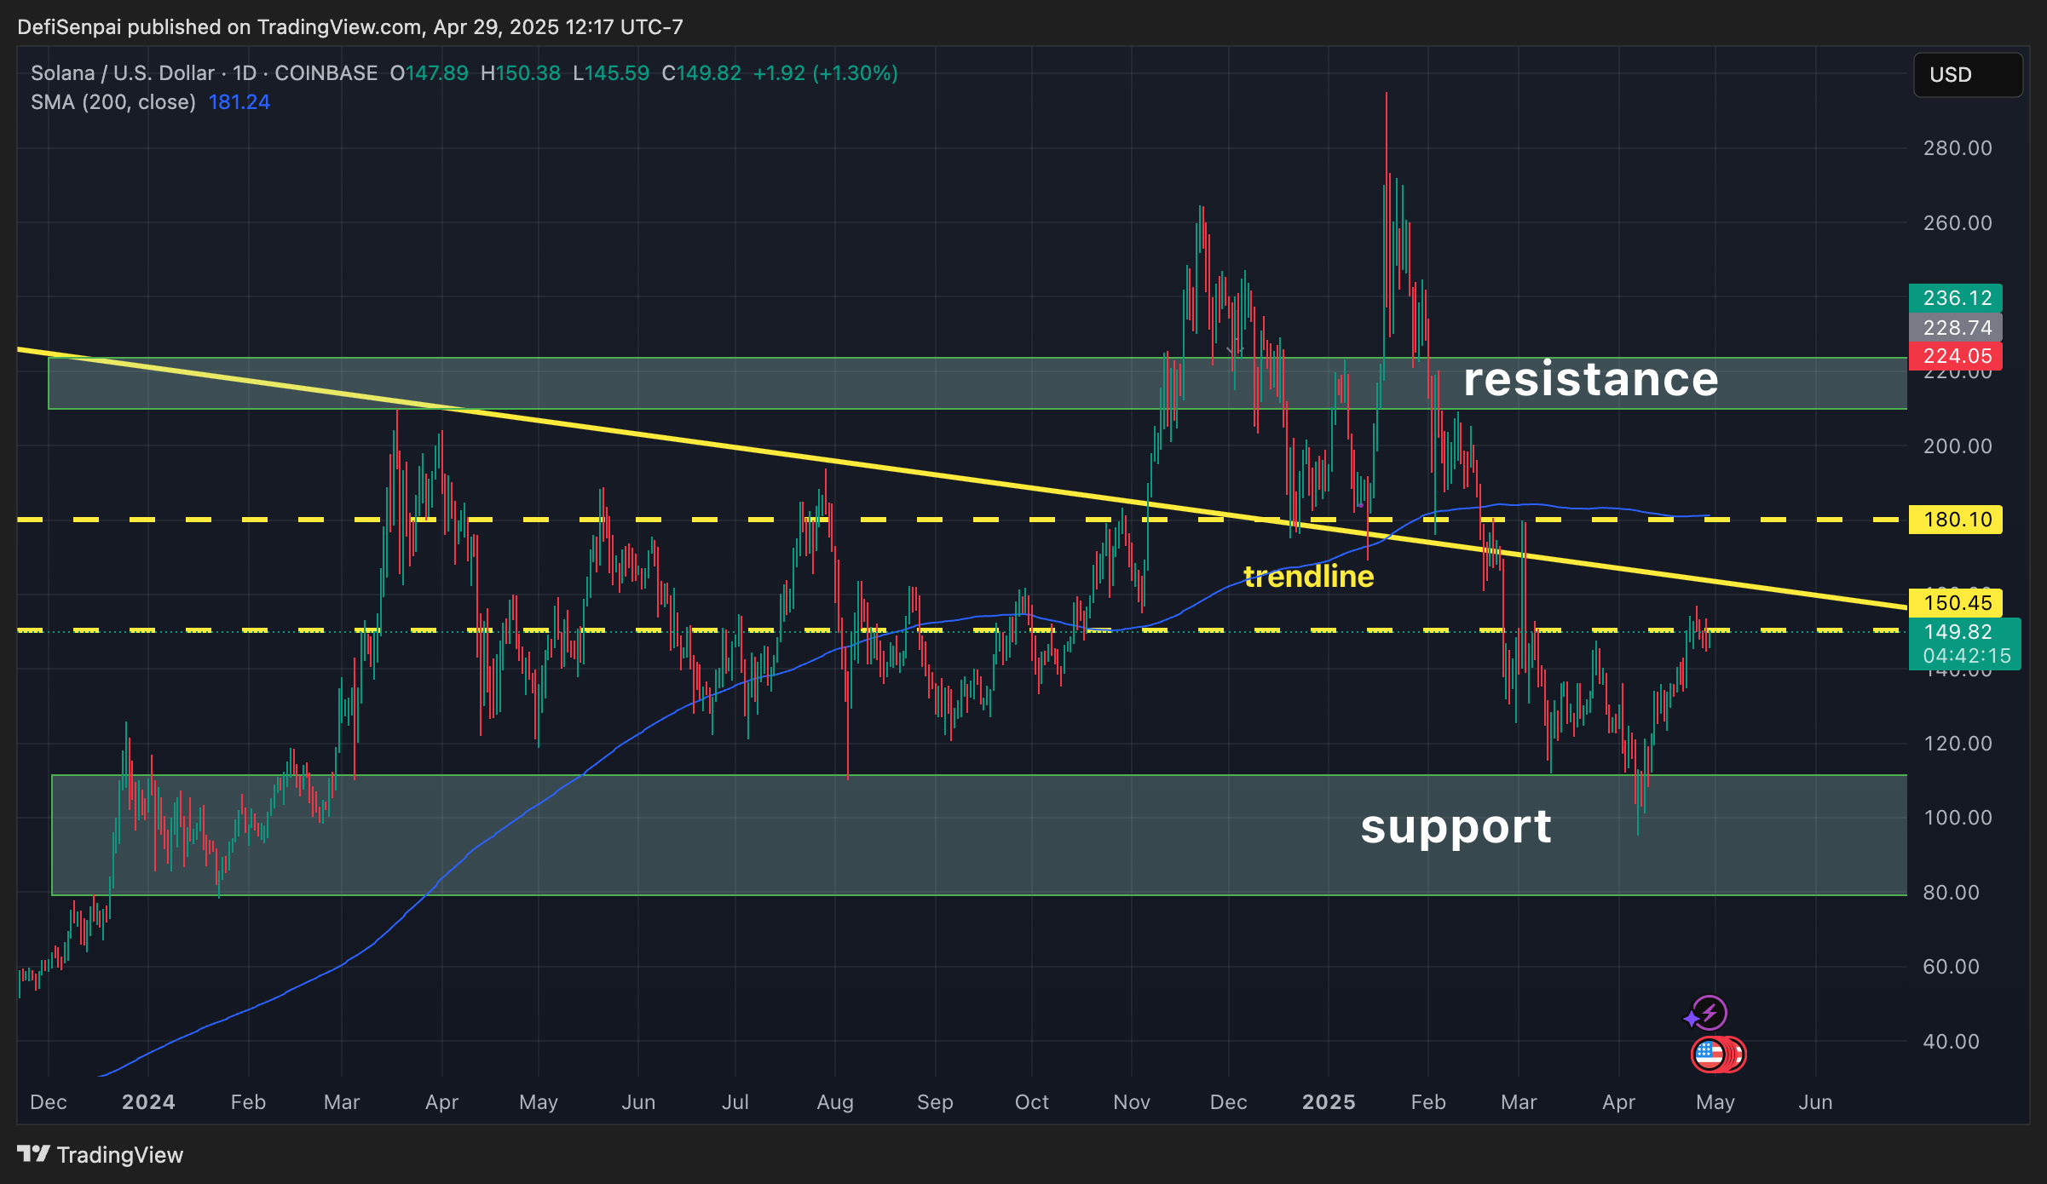Click the green 236.12 price tag
Screen dimensions: 2047x1184
click(x=1957, y=298)
